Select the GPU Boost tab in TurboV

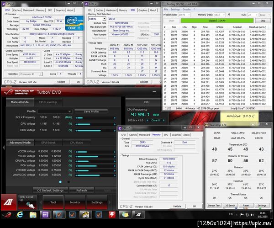pyautogui.click(x=48, y=143)
